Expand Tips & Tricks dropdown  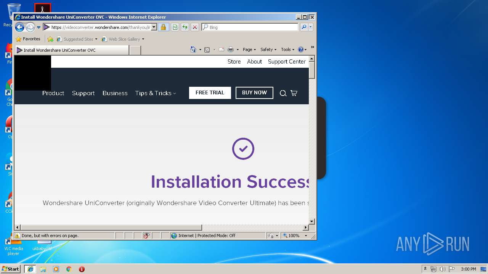tap(156, 93)
